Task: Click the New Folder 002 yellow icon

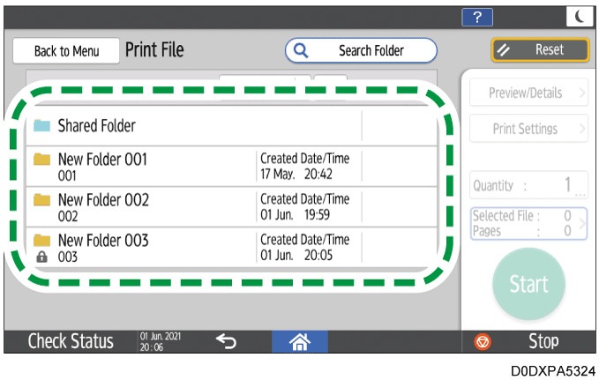Action: pyautogui.click(x=41, y=200)
